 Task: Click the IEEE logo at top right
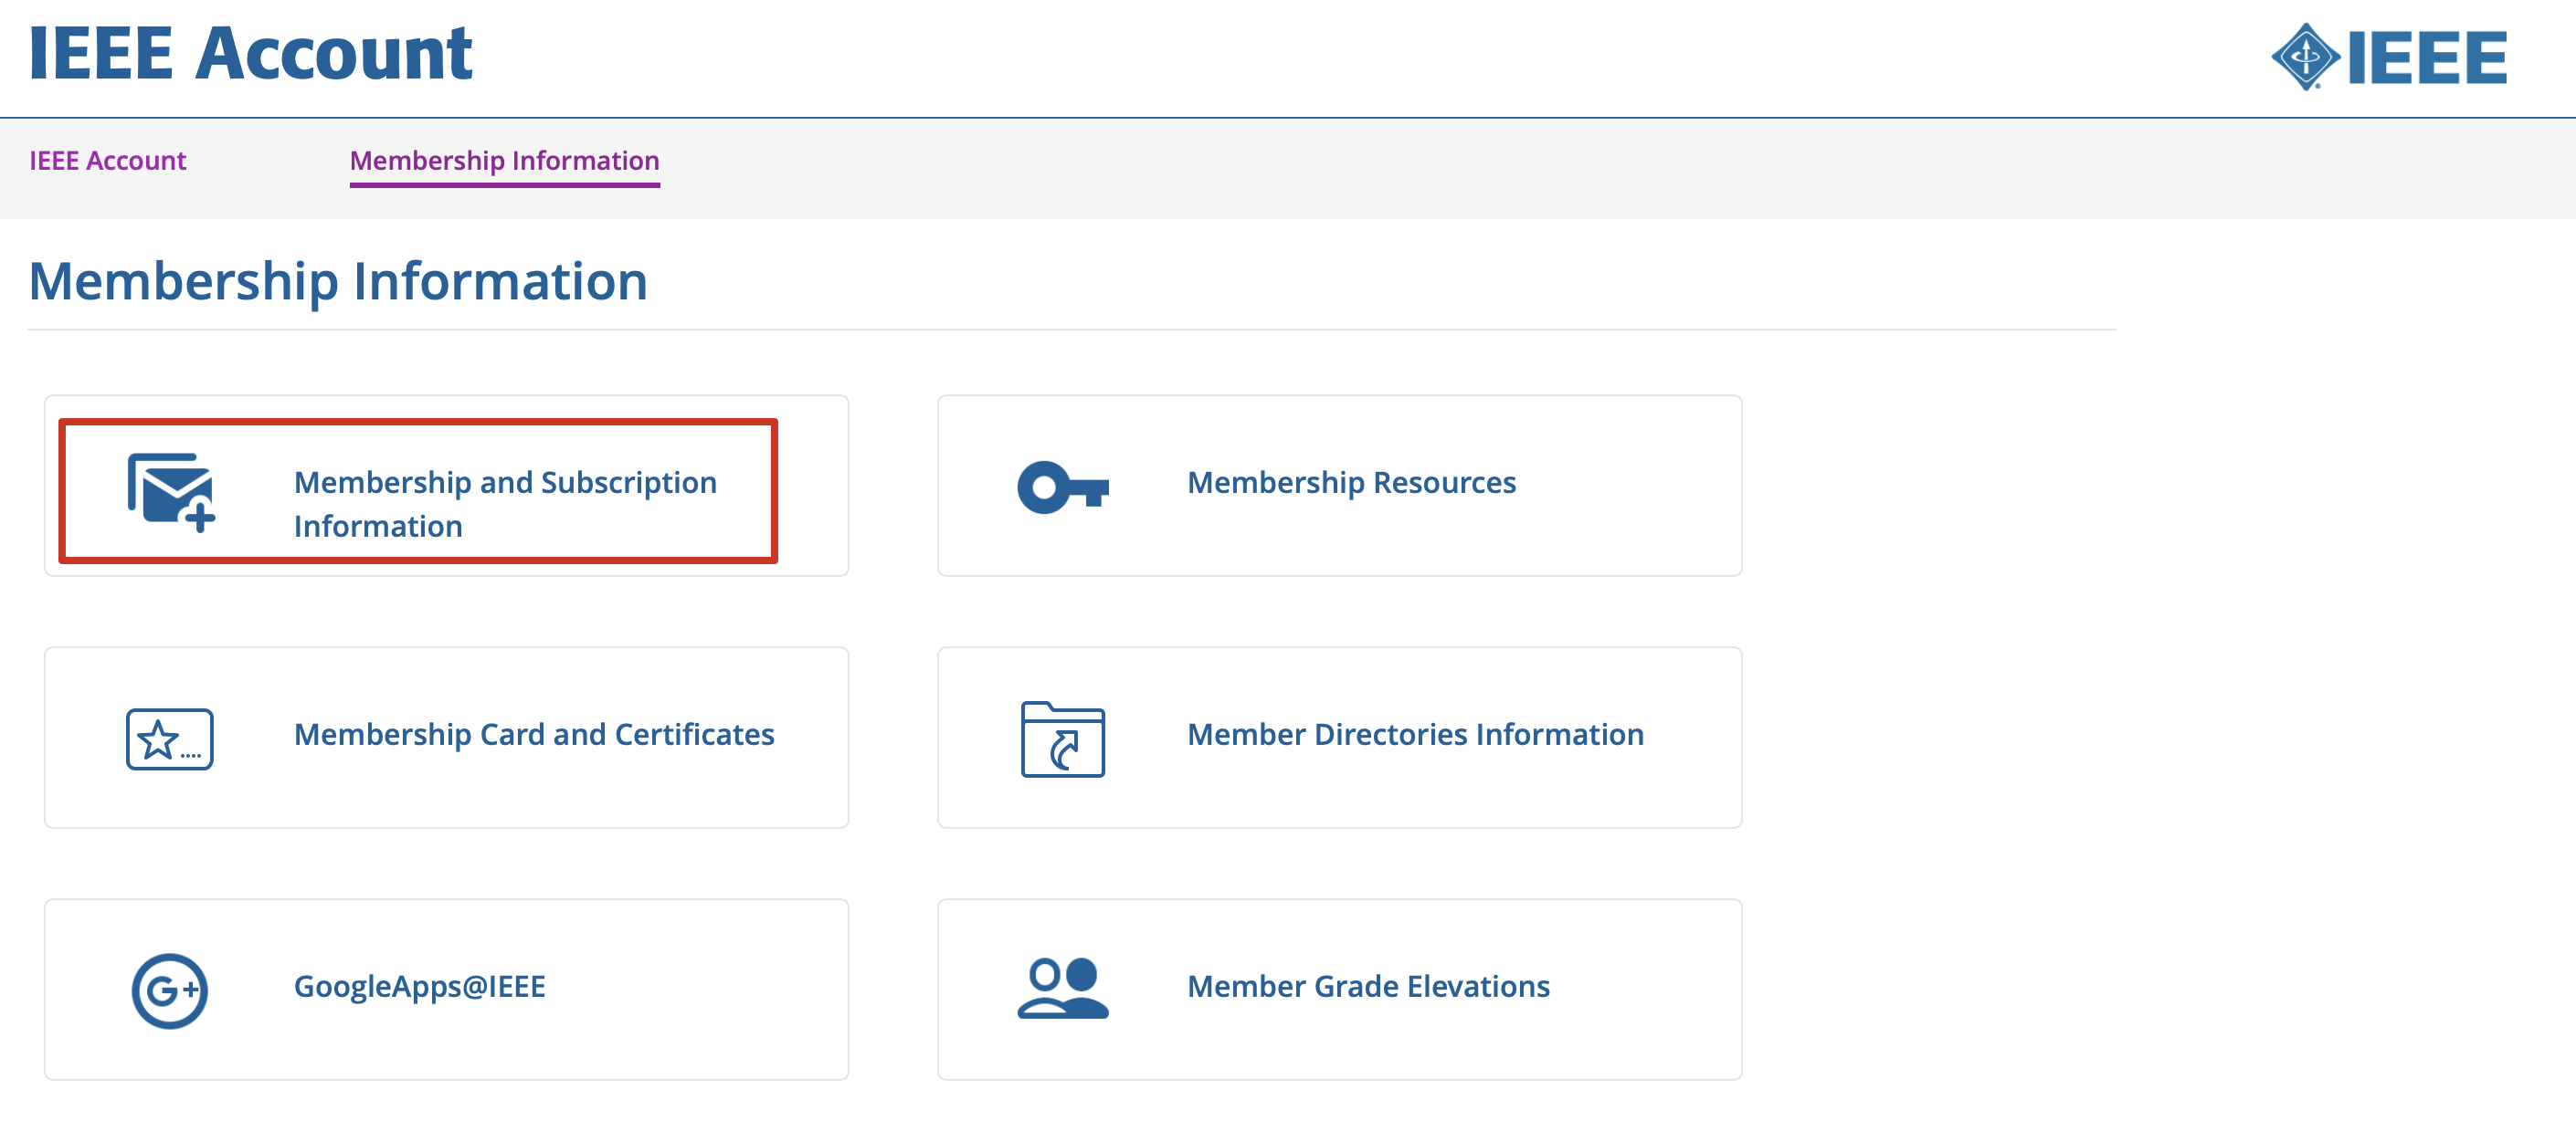click(2390, 57)
